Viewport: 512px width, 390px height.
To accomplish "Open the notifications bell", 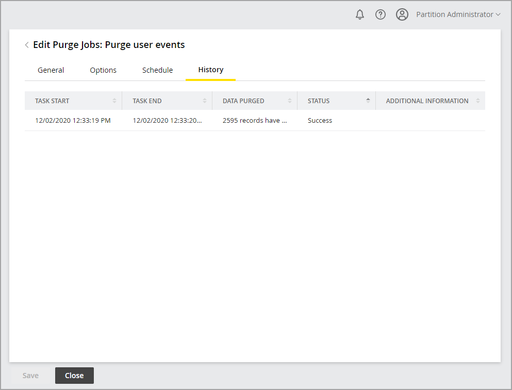I will coord(360,14).
